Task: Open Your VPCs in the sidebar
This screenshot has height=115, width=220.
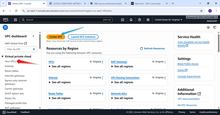Action: pos(10,61)
